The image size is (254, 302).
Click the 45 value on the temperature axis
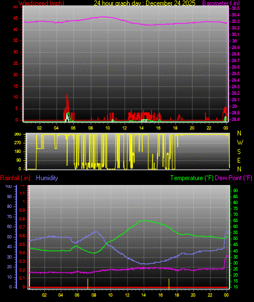235,245
